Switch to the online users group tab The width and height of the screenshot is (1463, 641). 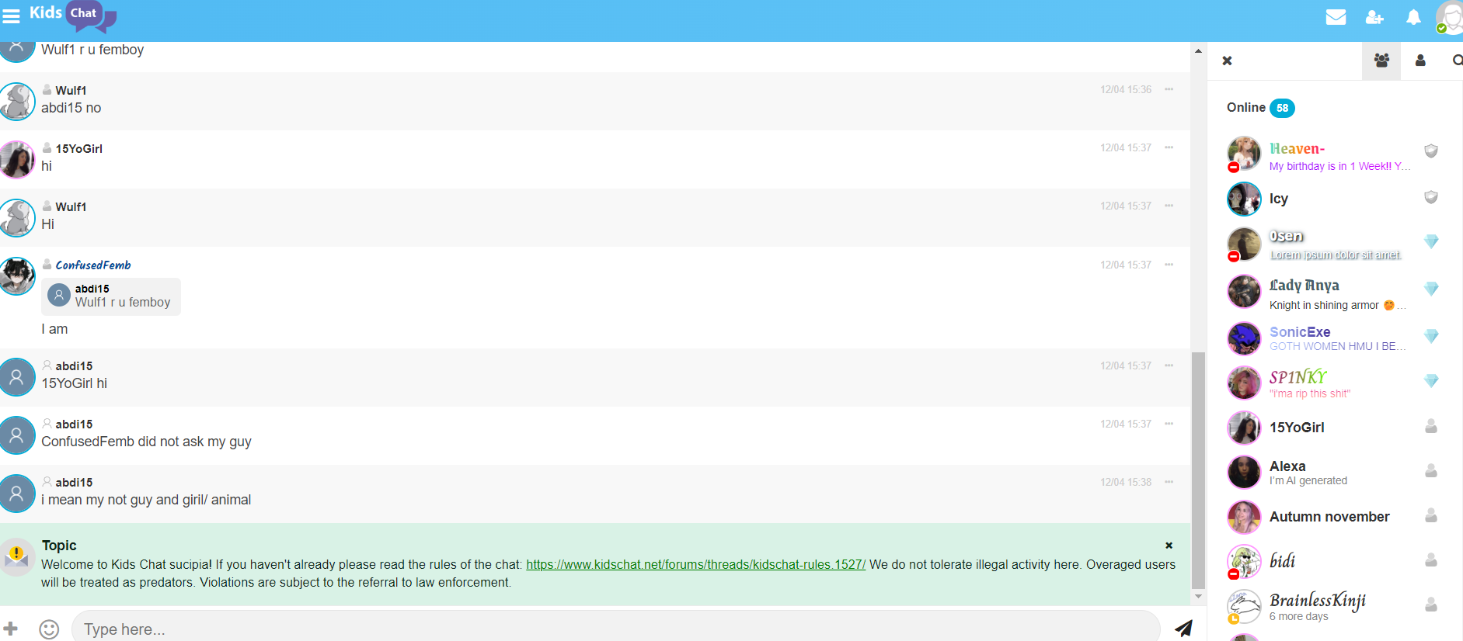point(1381,61)
